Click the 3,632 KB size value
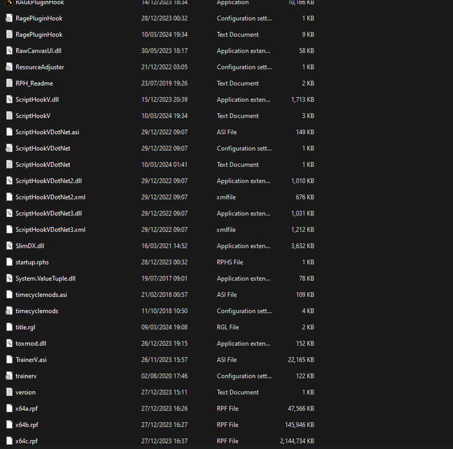 coord(302,246)
